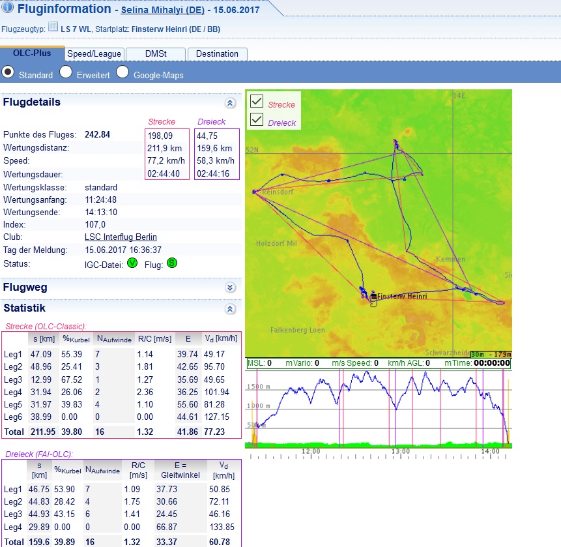Select the Standard view radio button
The height and width of the screenshot is (547, 561).
coord(8,72)
